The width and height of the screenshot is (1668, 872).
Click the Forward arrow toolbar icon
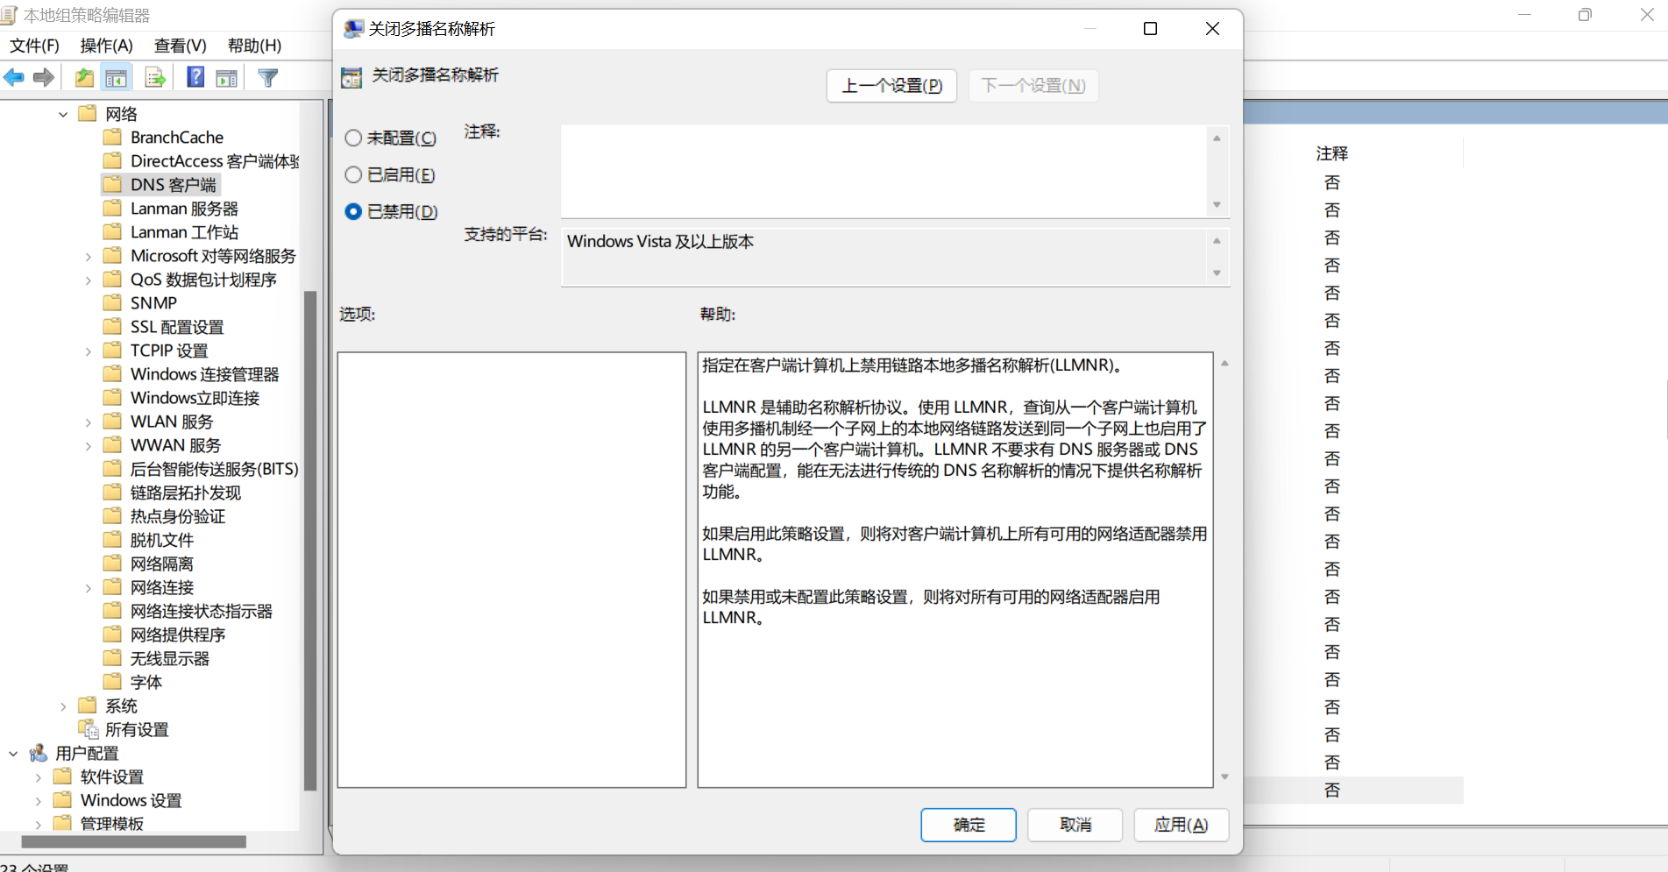44,78
